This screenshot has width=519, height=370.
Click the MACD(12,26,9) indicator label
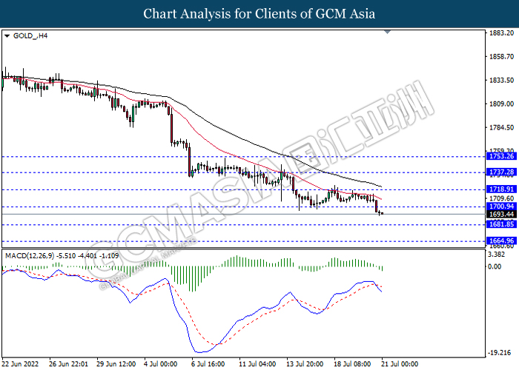tap(62, 256)
